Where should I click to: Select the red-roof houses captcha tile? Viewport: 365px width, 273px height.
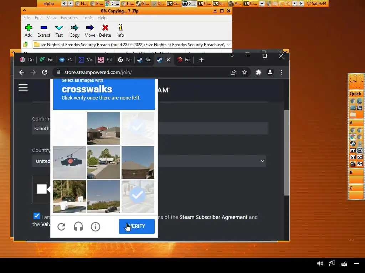[x=104, y=128]
